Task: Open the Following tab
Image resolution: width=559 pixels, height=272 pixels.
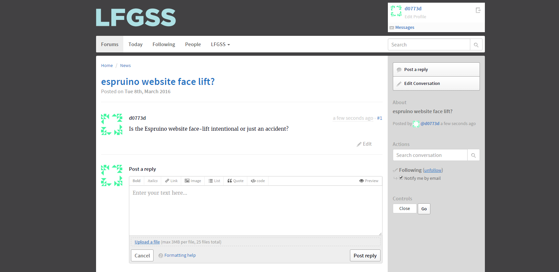Action: [x=164, y=44]
